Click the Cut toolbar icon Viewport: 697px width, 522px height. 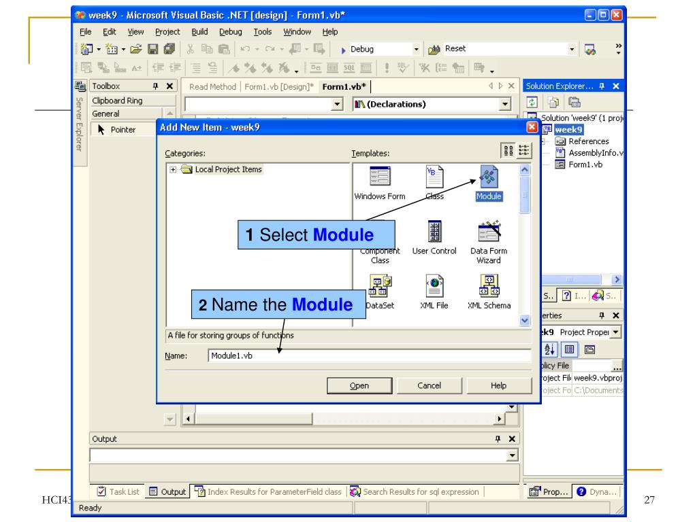coord(191,49)
